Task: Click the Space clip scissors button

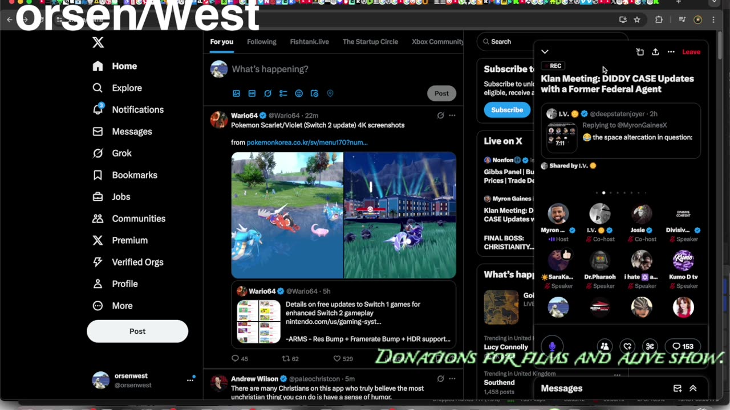Action: 650,346
